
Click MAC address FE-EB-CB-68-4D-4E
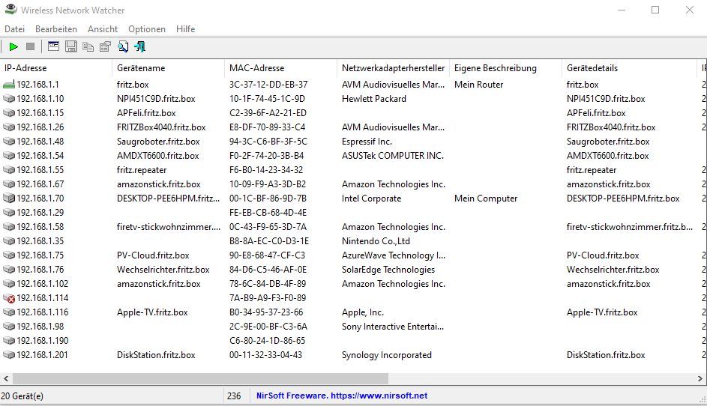[x=268, y=213]
